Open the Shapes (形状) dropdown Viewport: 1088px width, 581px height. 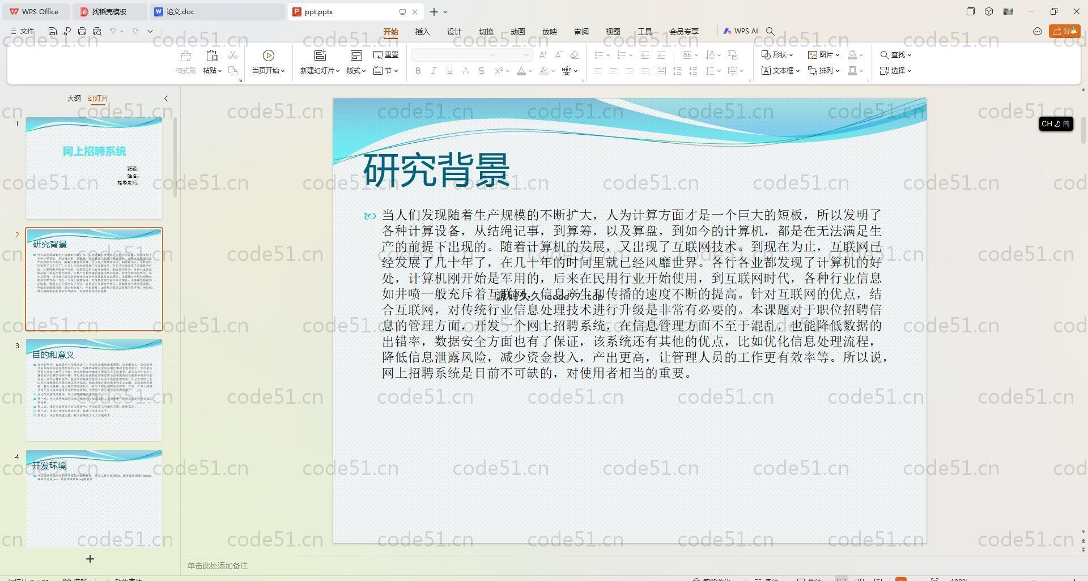coord(777,55)
